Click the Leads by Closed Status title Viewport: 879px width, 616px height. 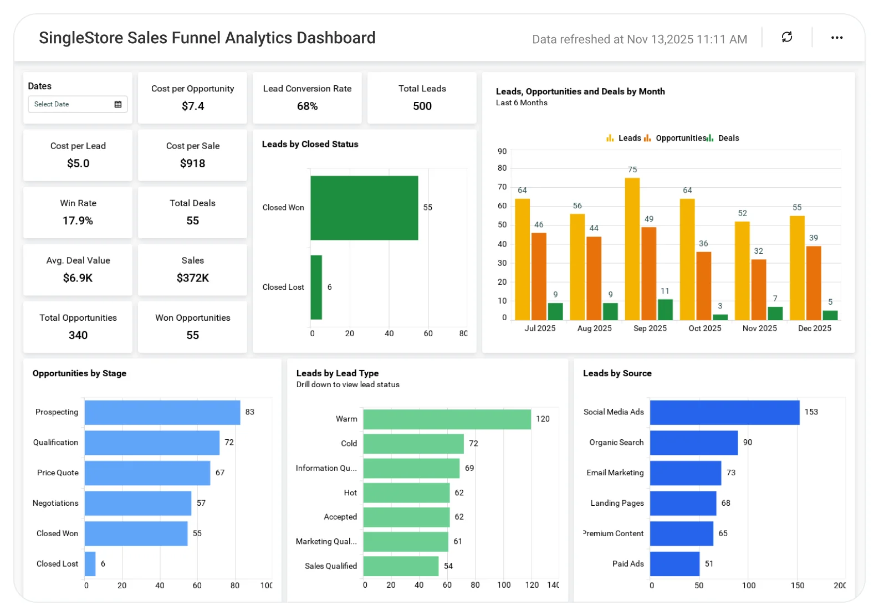coord(310,144)
